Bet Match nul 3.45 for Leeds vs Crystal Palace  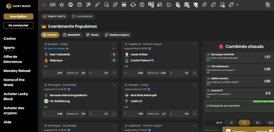[x=156, y=73]
